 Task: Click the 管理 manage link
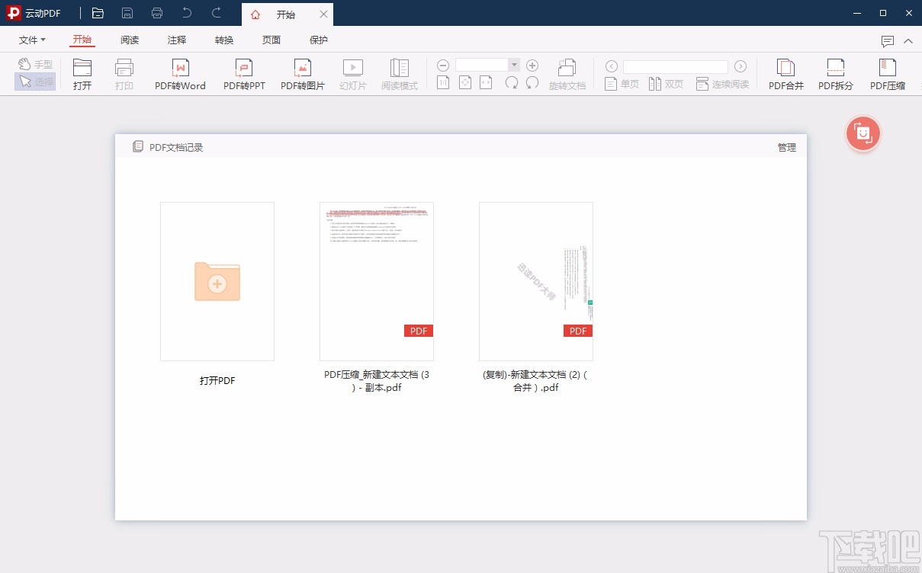pos(786,148)
